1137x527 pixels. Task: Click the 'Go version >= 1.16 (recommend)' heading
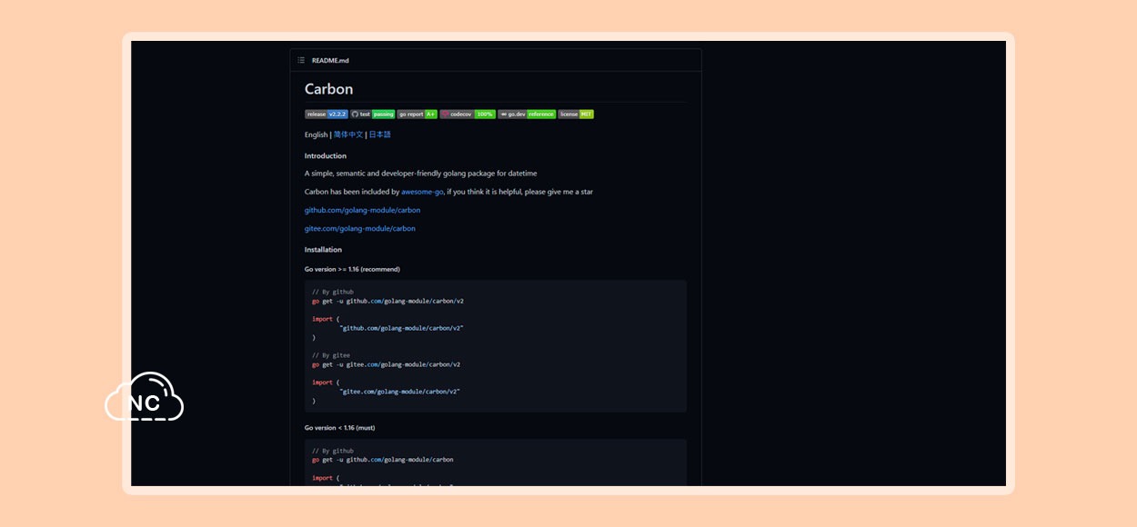[352, 269]
